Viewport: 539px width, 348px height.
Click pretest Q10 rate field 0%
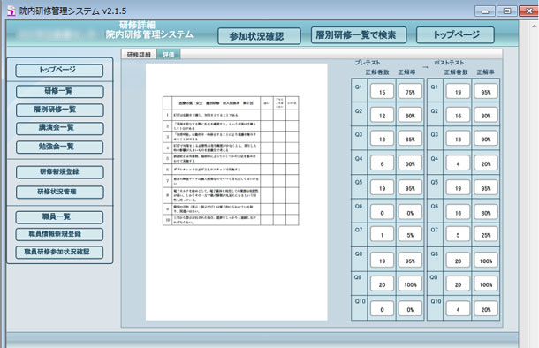(x=410, y=309)
